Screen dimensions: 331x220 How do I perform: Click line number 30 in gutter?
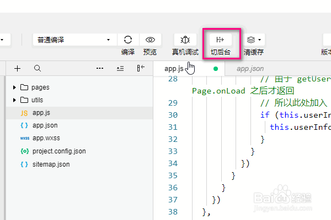tap(173, 115)
